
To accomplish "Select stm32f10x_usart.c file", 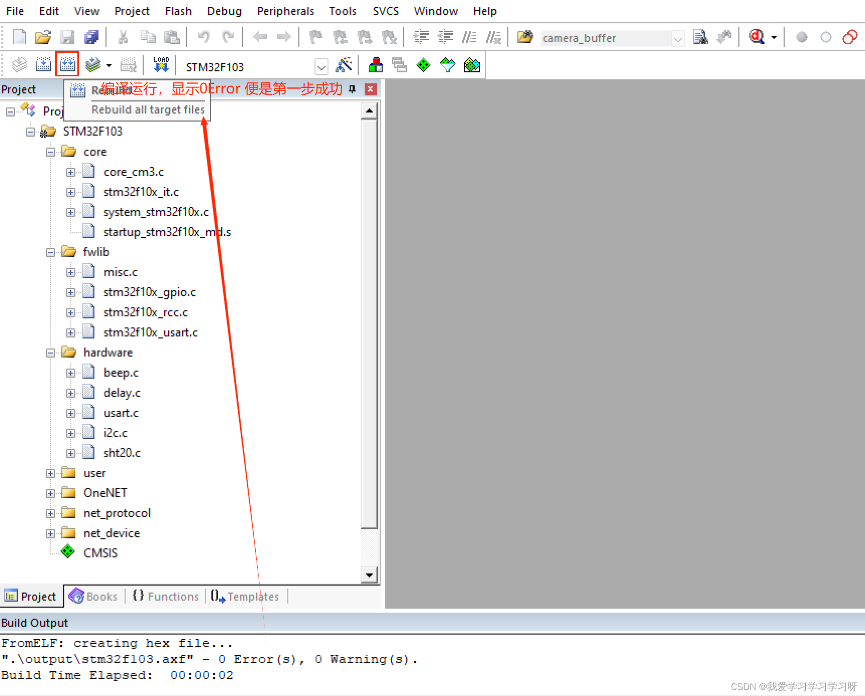I will (150, 332).
